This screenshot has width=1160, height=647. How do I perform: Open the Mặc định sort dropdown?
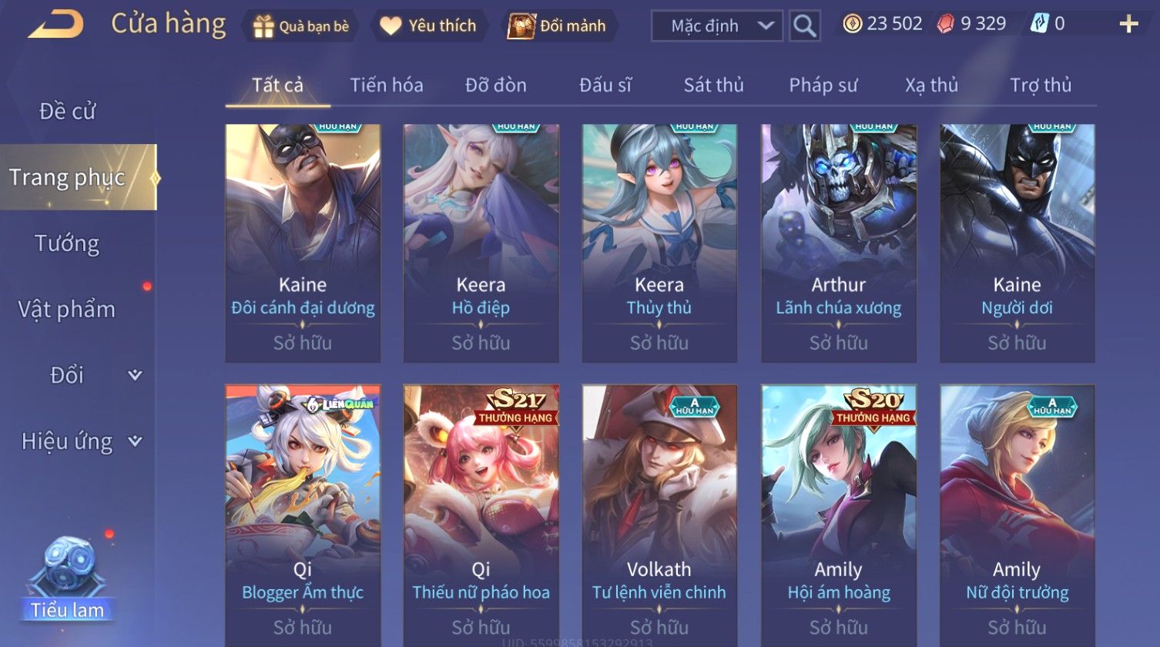(717, 26)
